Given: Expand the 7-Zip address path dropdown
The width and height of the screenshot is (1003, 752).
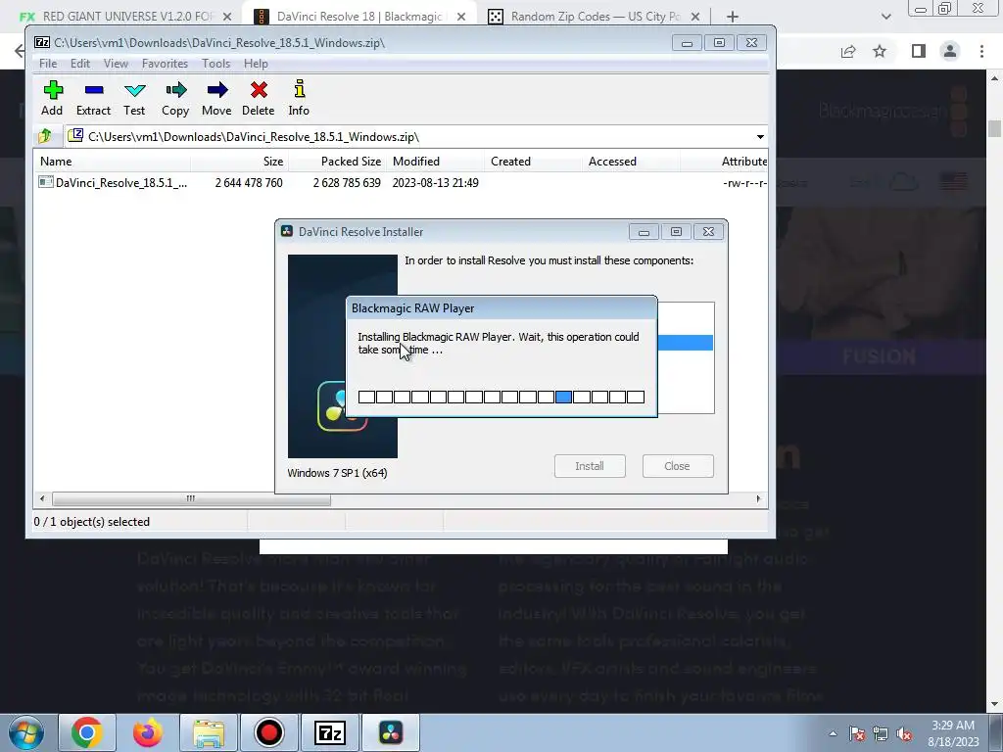Looking at the screenshot, I should (x=760, y=137).
